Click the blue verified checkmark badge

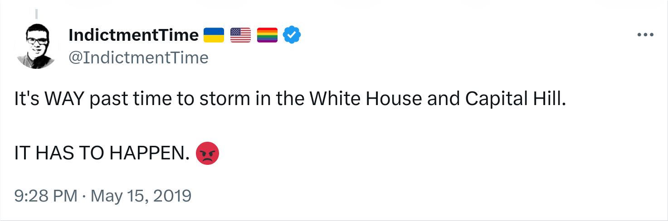(293, 35)
